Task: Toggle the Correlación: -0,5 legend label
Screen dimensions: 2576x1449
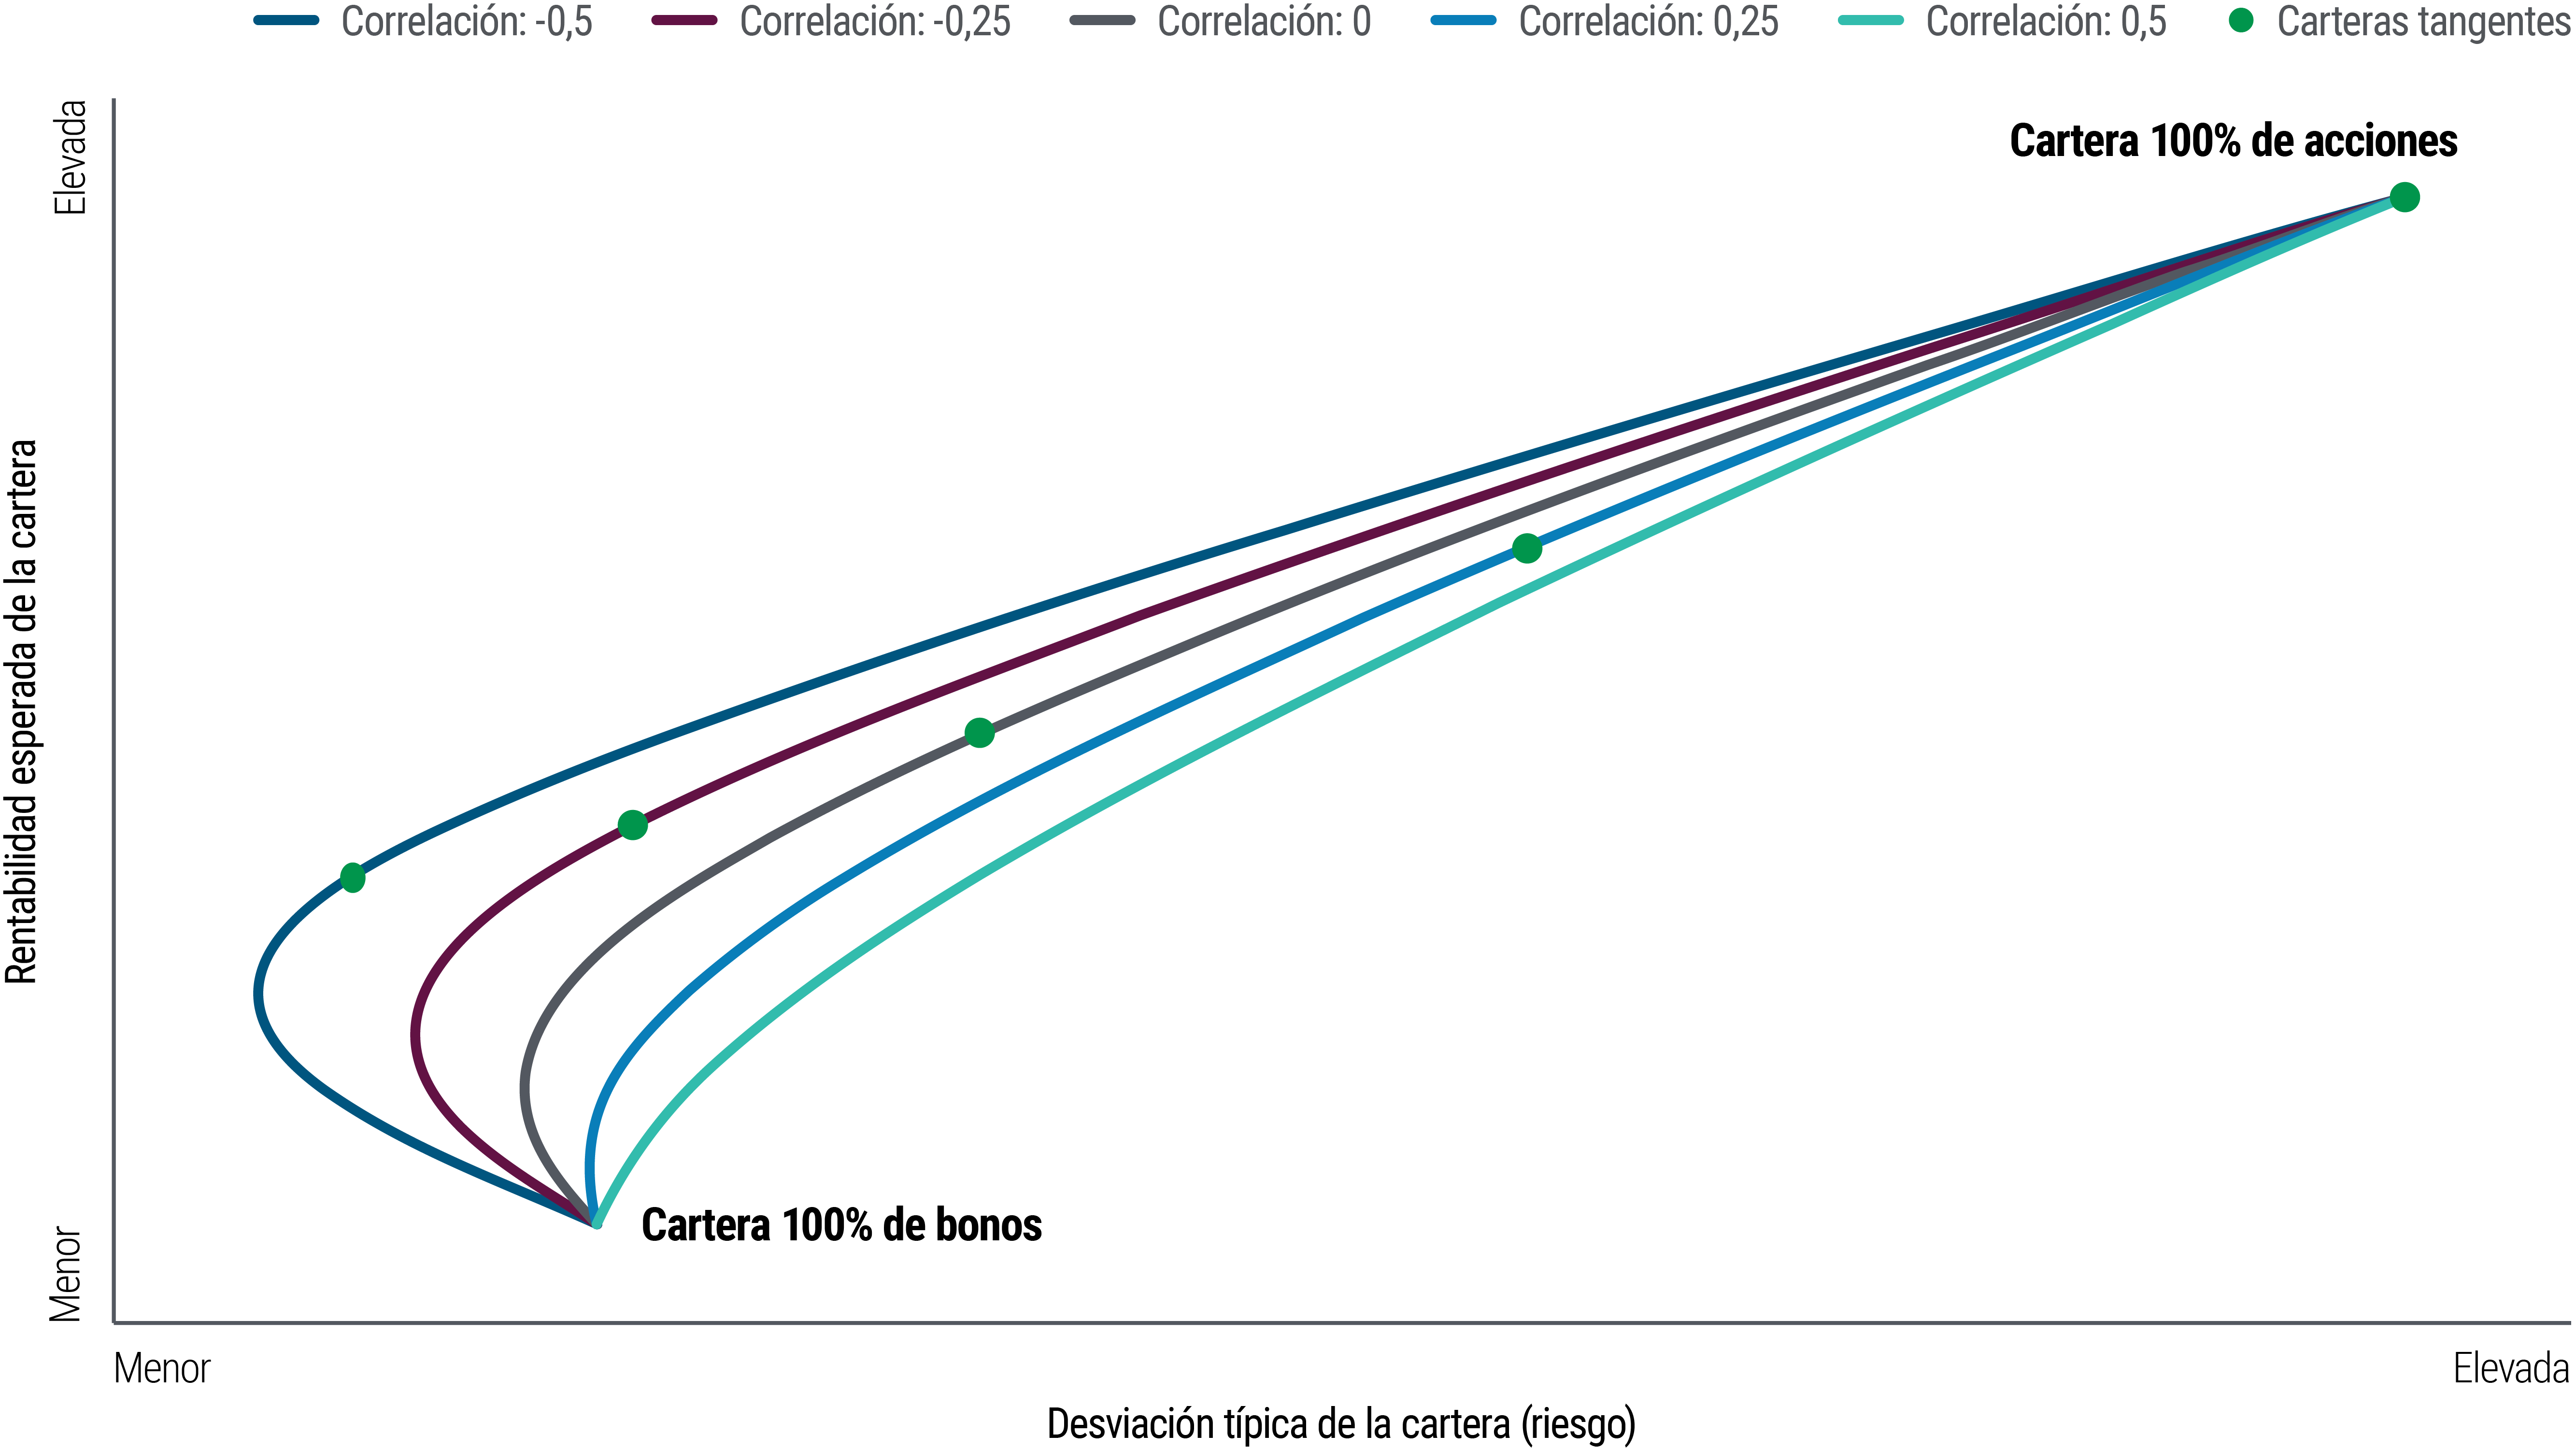Action: point(467,21)
